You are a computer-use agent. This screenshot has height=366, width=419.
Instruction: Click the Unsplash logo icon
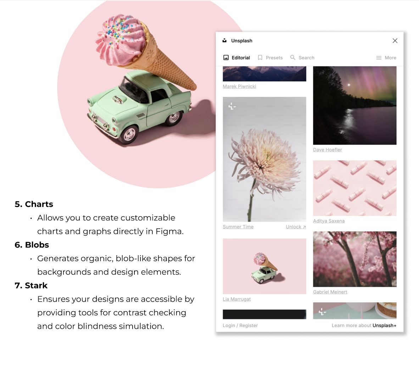coord(224,41)
